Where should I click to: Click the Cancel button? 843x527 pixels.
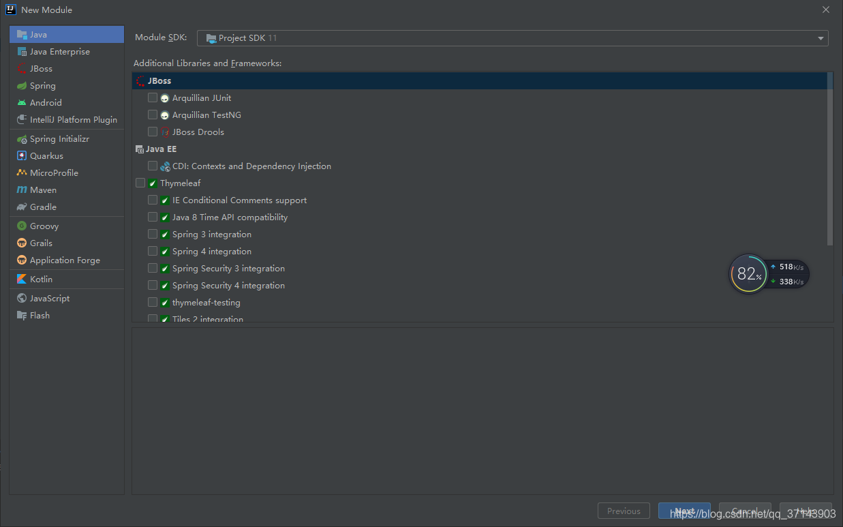pyautogui.click(x=745, y=511)
